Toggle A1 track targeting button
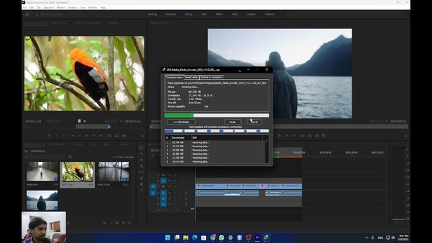The height and width of the screenshot is (243, 432). click(x=163, y=193)
